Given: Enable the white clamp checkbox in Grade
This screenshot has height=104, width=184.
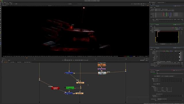Looking at the screenshot, I should click(x=166, y=62).
